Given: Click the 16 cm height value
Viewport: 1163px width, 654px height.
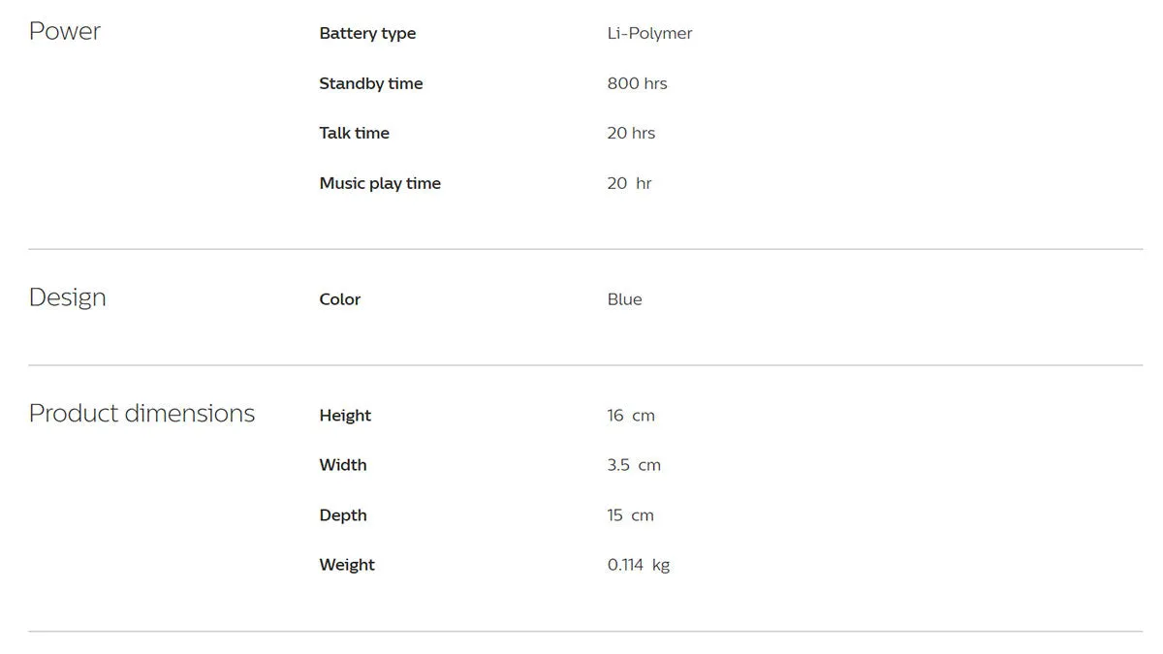Looking at the screenshot, I should click(x=631, y=416).
